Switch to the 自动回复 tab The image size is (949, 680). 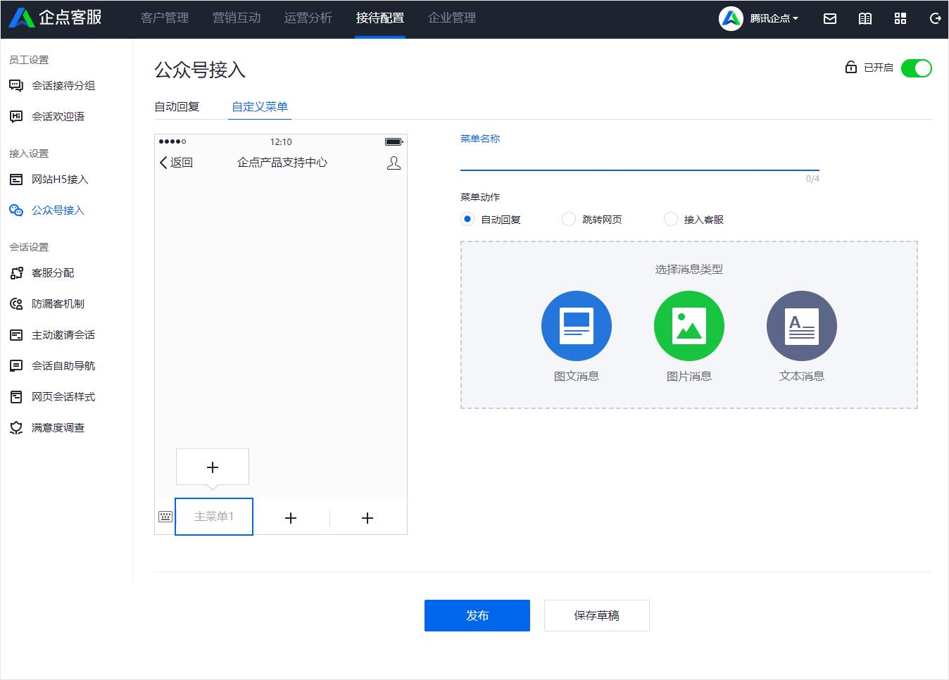tap(177, 106)
